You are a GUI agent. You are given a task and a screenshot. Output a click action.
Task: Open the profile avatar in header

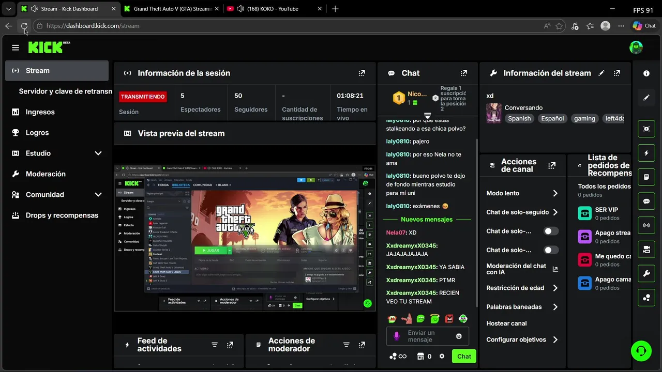coord(636,48)
